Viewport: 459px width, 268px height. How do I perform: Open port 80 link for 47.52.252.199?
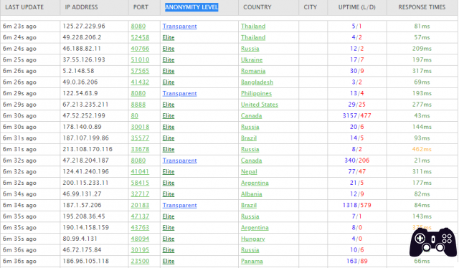click(134, 115)
